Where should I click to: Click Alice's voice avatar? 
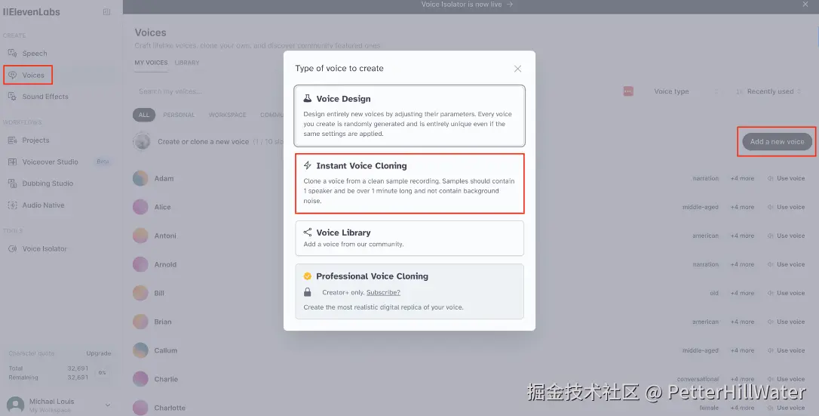(140, 207)
